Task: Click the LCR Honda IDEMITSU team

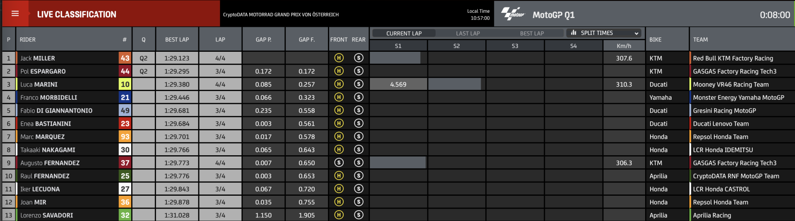Action: [723, 150]
